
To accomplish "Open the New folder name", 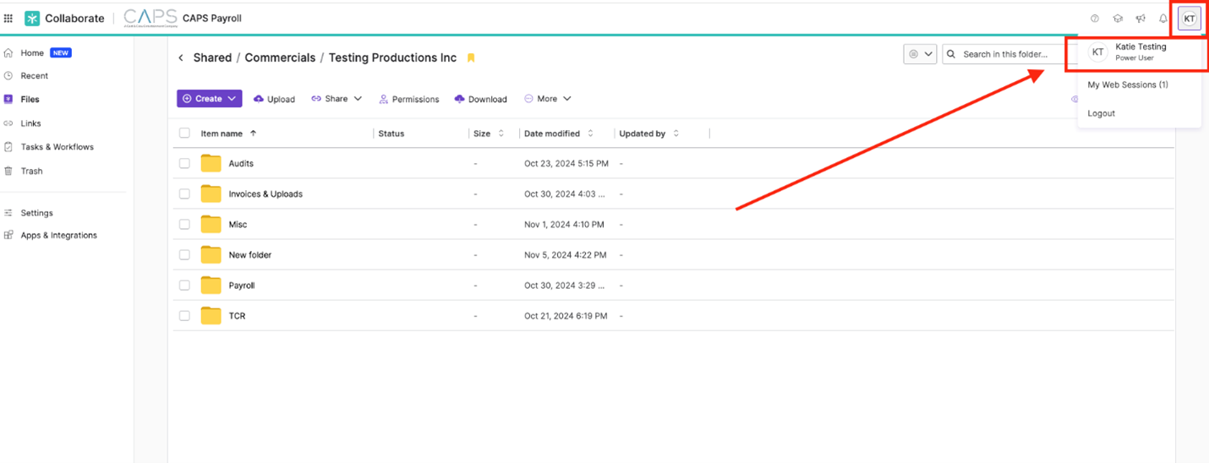I will pos(250,254).
